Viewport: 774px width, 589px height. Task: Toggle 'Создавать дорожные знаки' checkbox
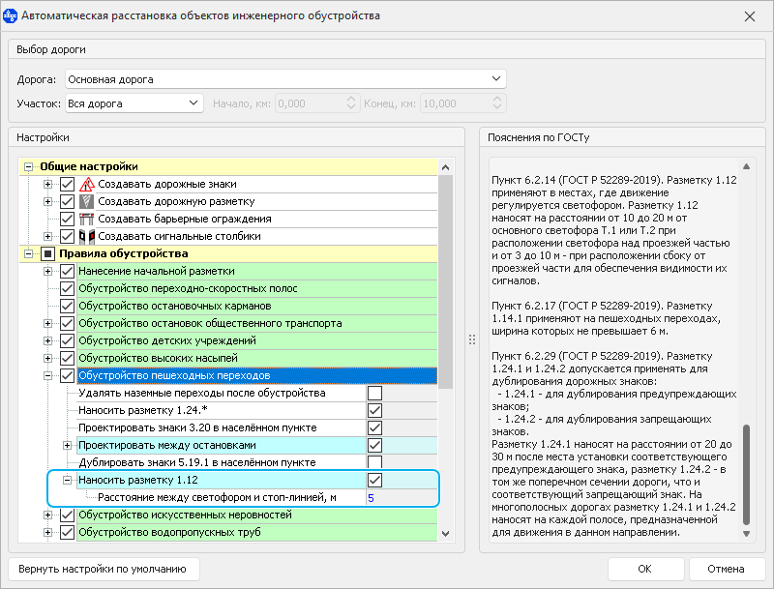tap(67, 184)
